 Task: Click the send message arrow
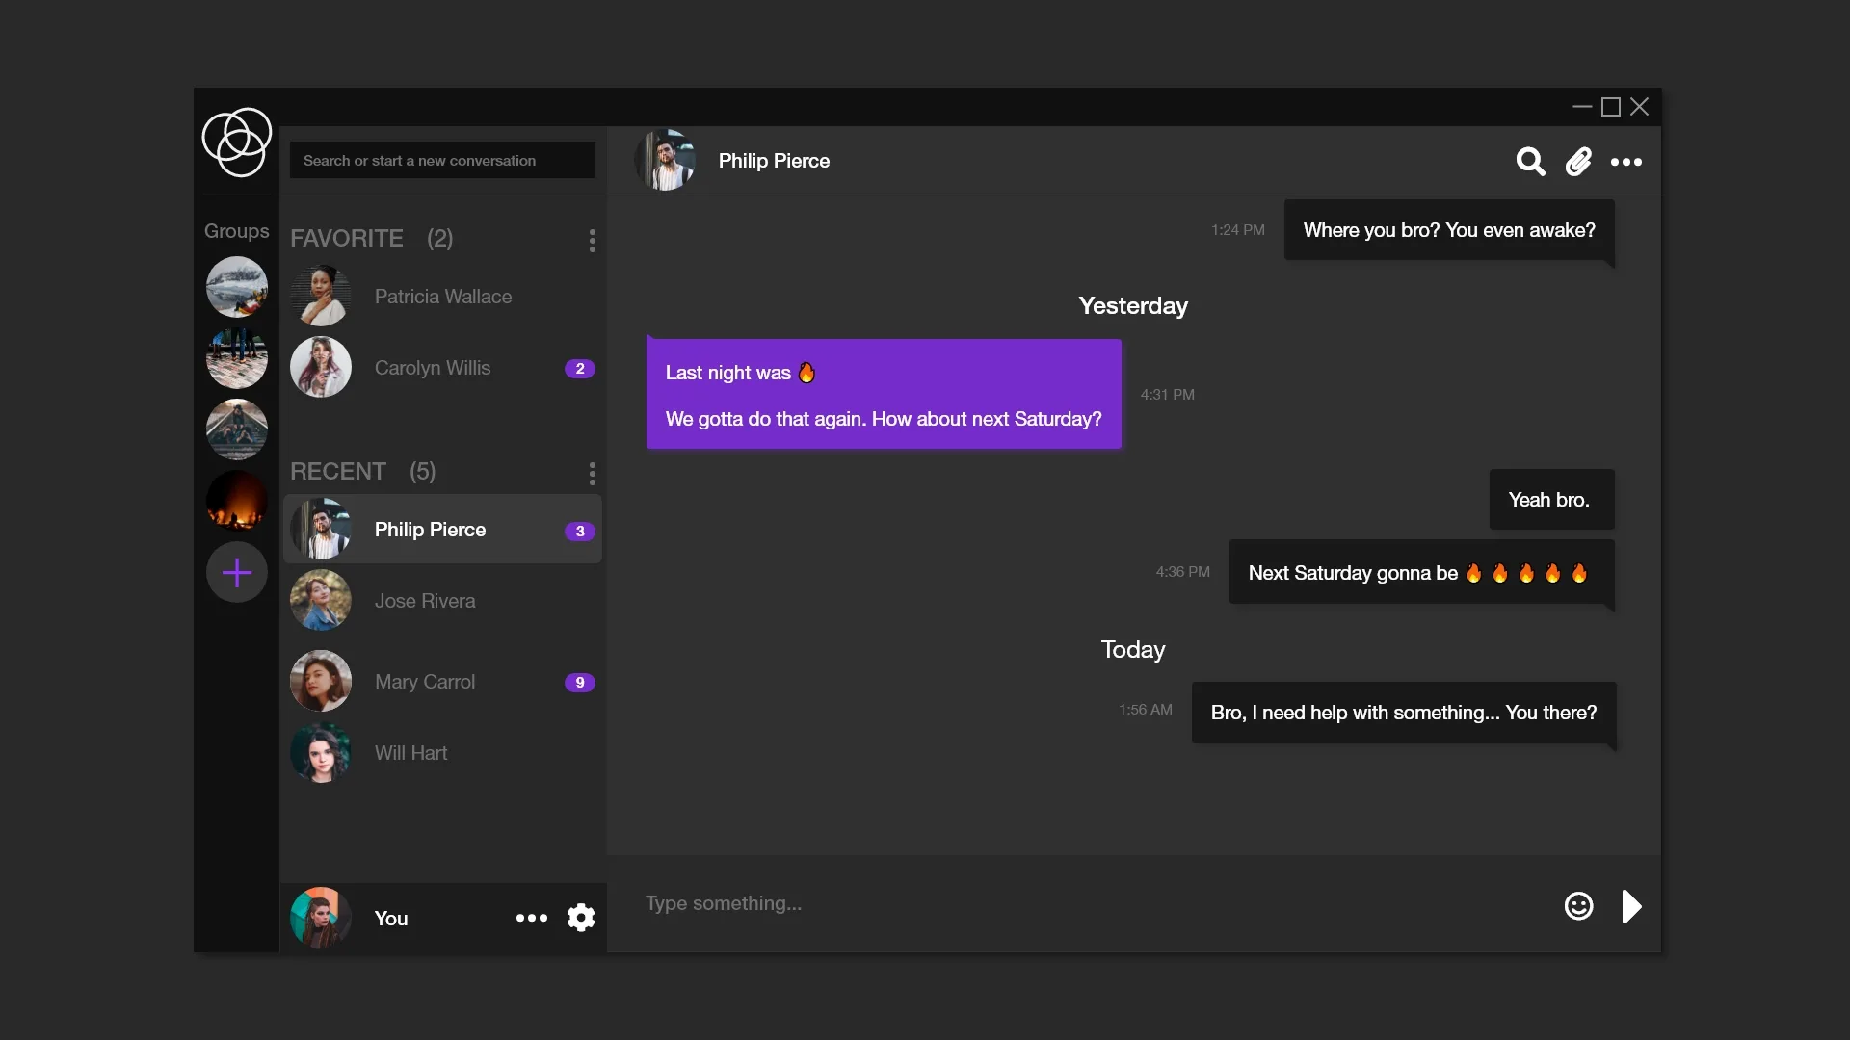click(x=1631, y=906)
